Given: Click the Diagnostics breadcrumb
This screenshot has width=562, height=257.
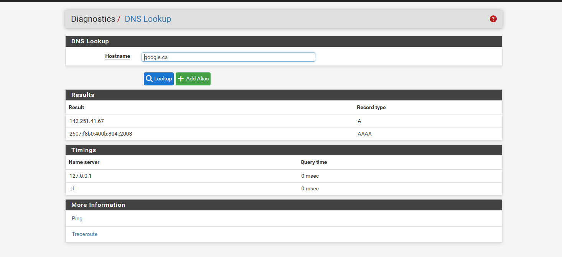Looking at the screenshot, I should pos(93,19).
